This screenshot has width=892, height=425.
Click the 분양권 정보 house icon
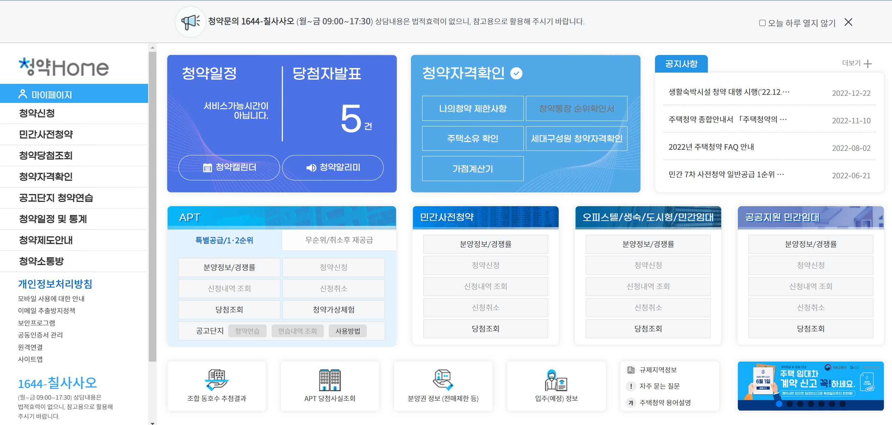point(443,380)
